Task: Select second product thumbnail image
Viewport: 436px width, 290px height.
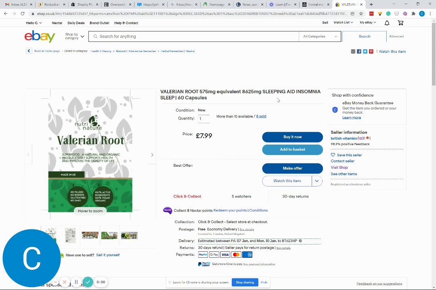Action: pyautogui.click(x=70, y=235)
